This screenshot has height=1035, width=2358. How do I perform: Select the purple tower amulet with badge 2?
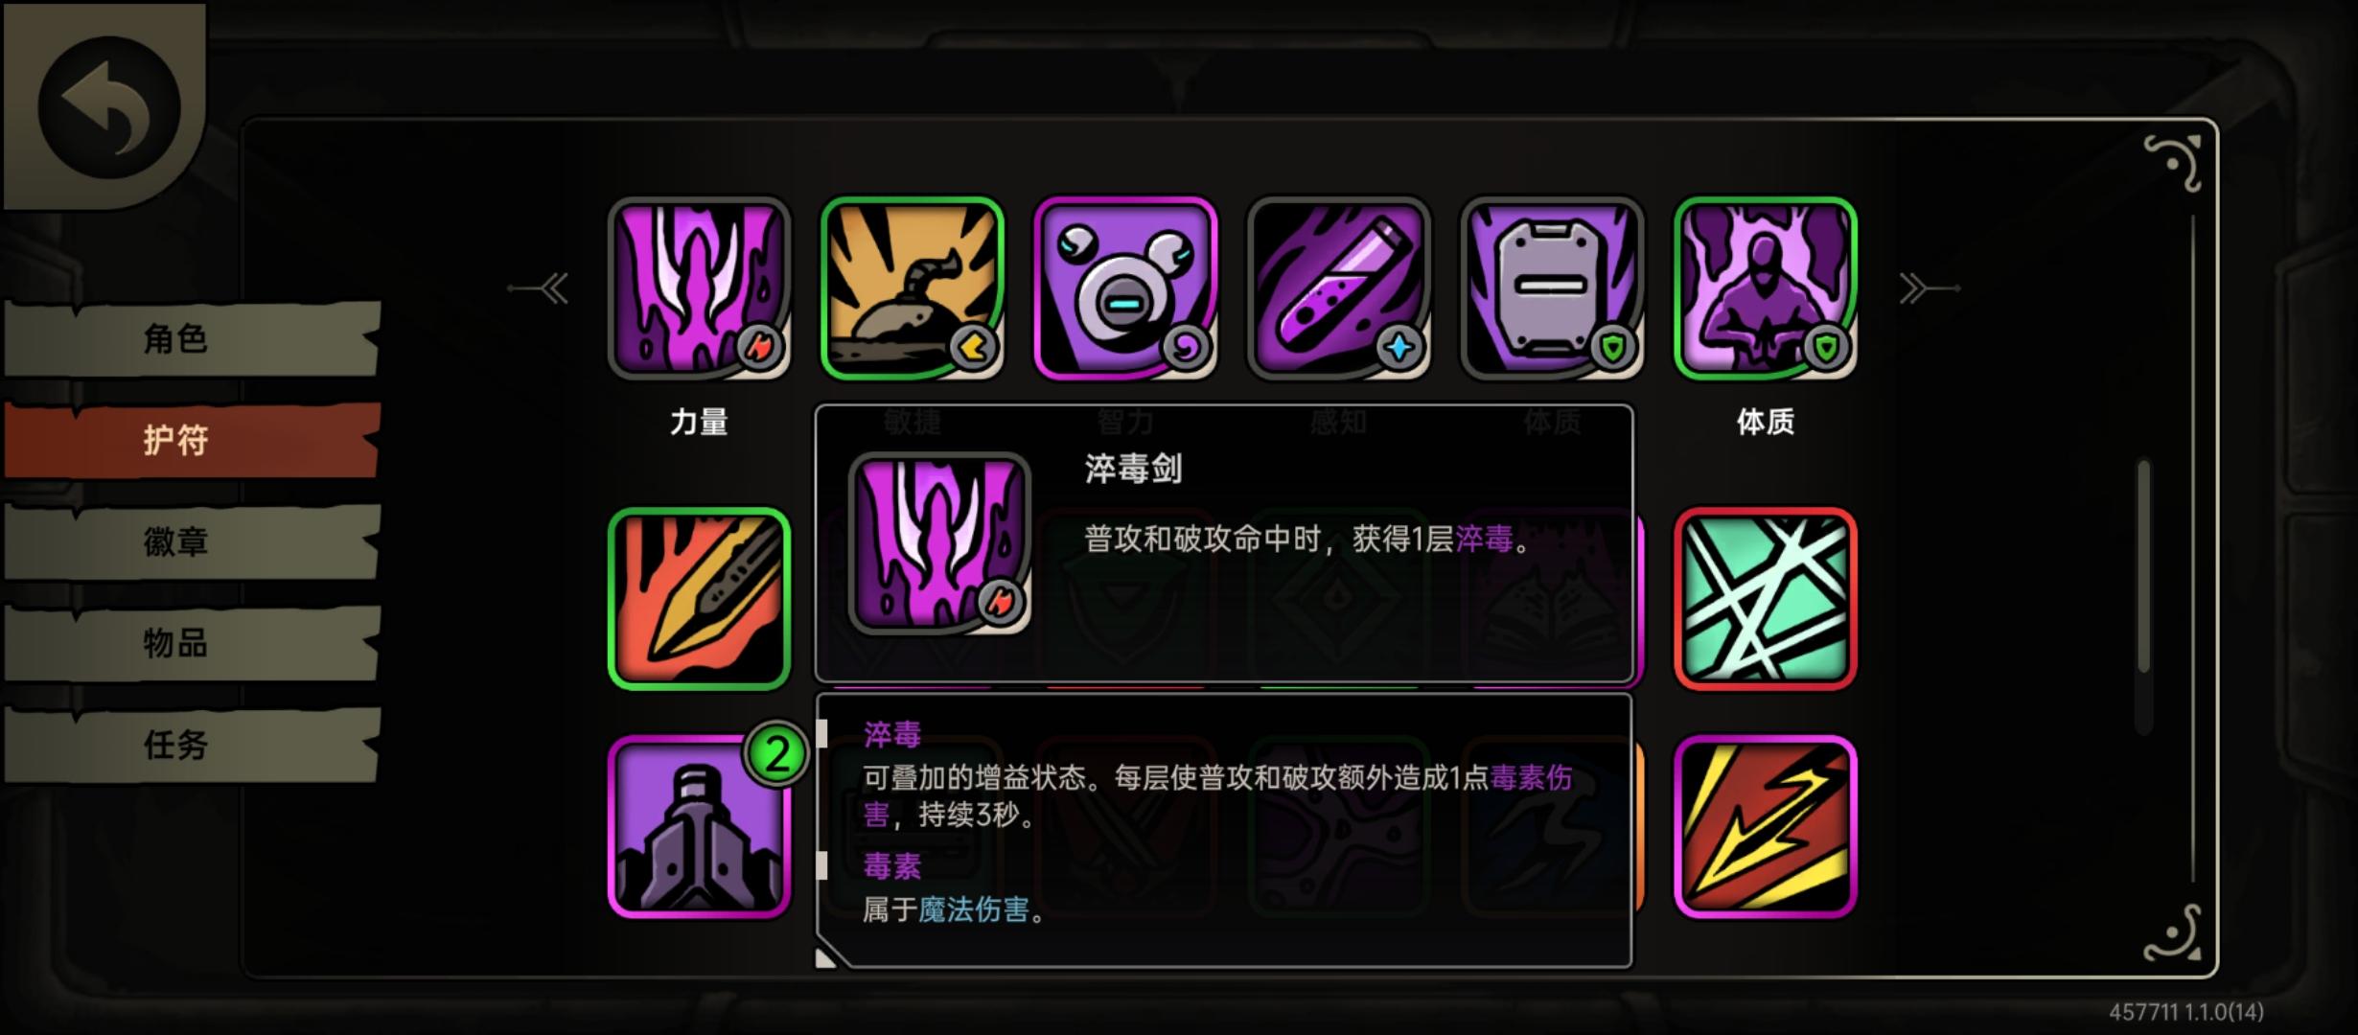(x=699, y=827)
